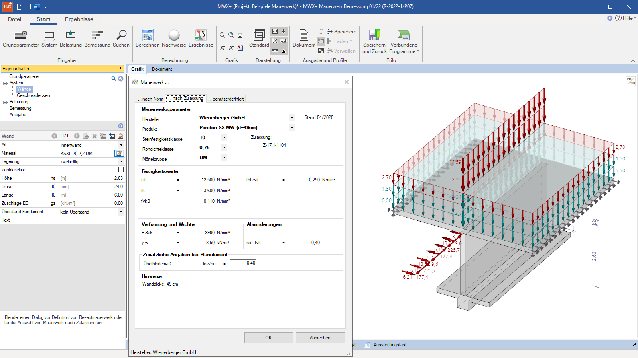Click the System ribbon icon

click(x=49, y=39)
